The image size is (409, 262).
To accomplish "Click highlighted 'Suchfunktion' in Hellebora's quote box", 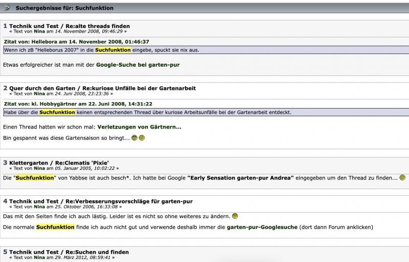I will (x=113, y=50).
